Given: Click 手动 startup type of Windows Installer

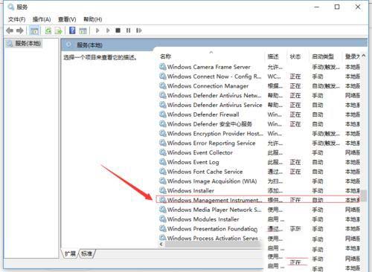Looking at the screenshot, I should pyautogui.click(x=318, y=191).
